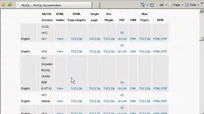Open View link for v4.1 row
Image resolution: width=204 pixels, height=114 pixels.
[x=60, y=39]
